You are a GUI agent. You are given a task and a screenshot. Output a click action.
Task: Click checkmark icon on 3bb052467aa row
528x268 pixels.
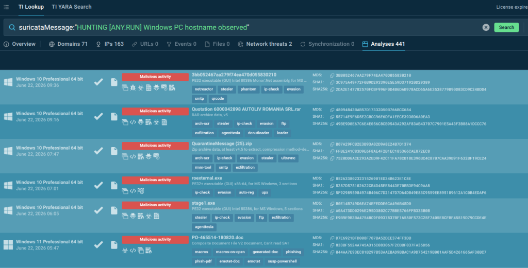click(98, 82)
